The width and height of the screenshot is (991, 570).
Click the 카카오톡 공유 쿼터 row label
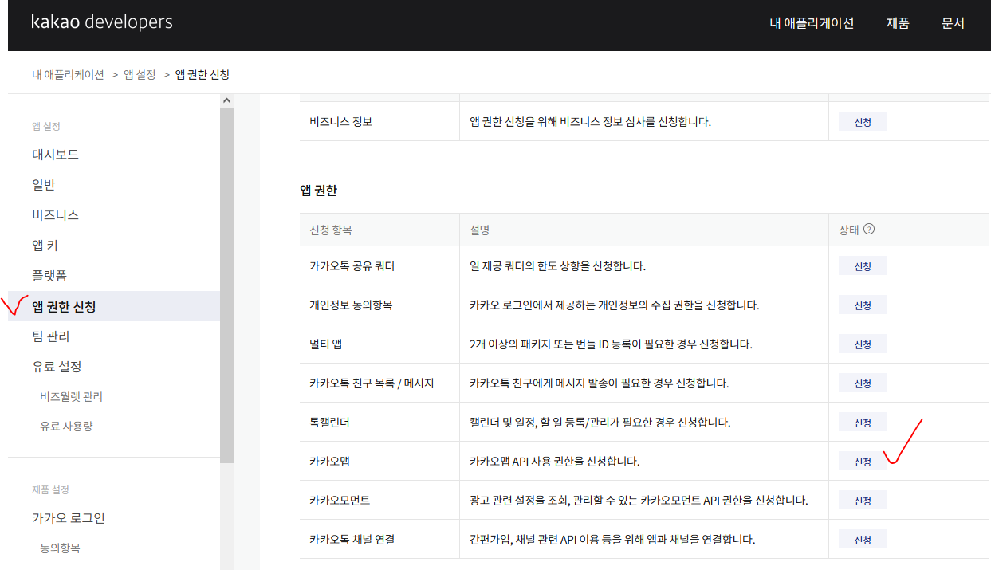[x=352, y=265]
